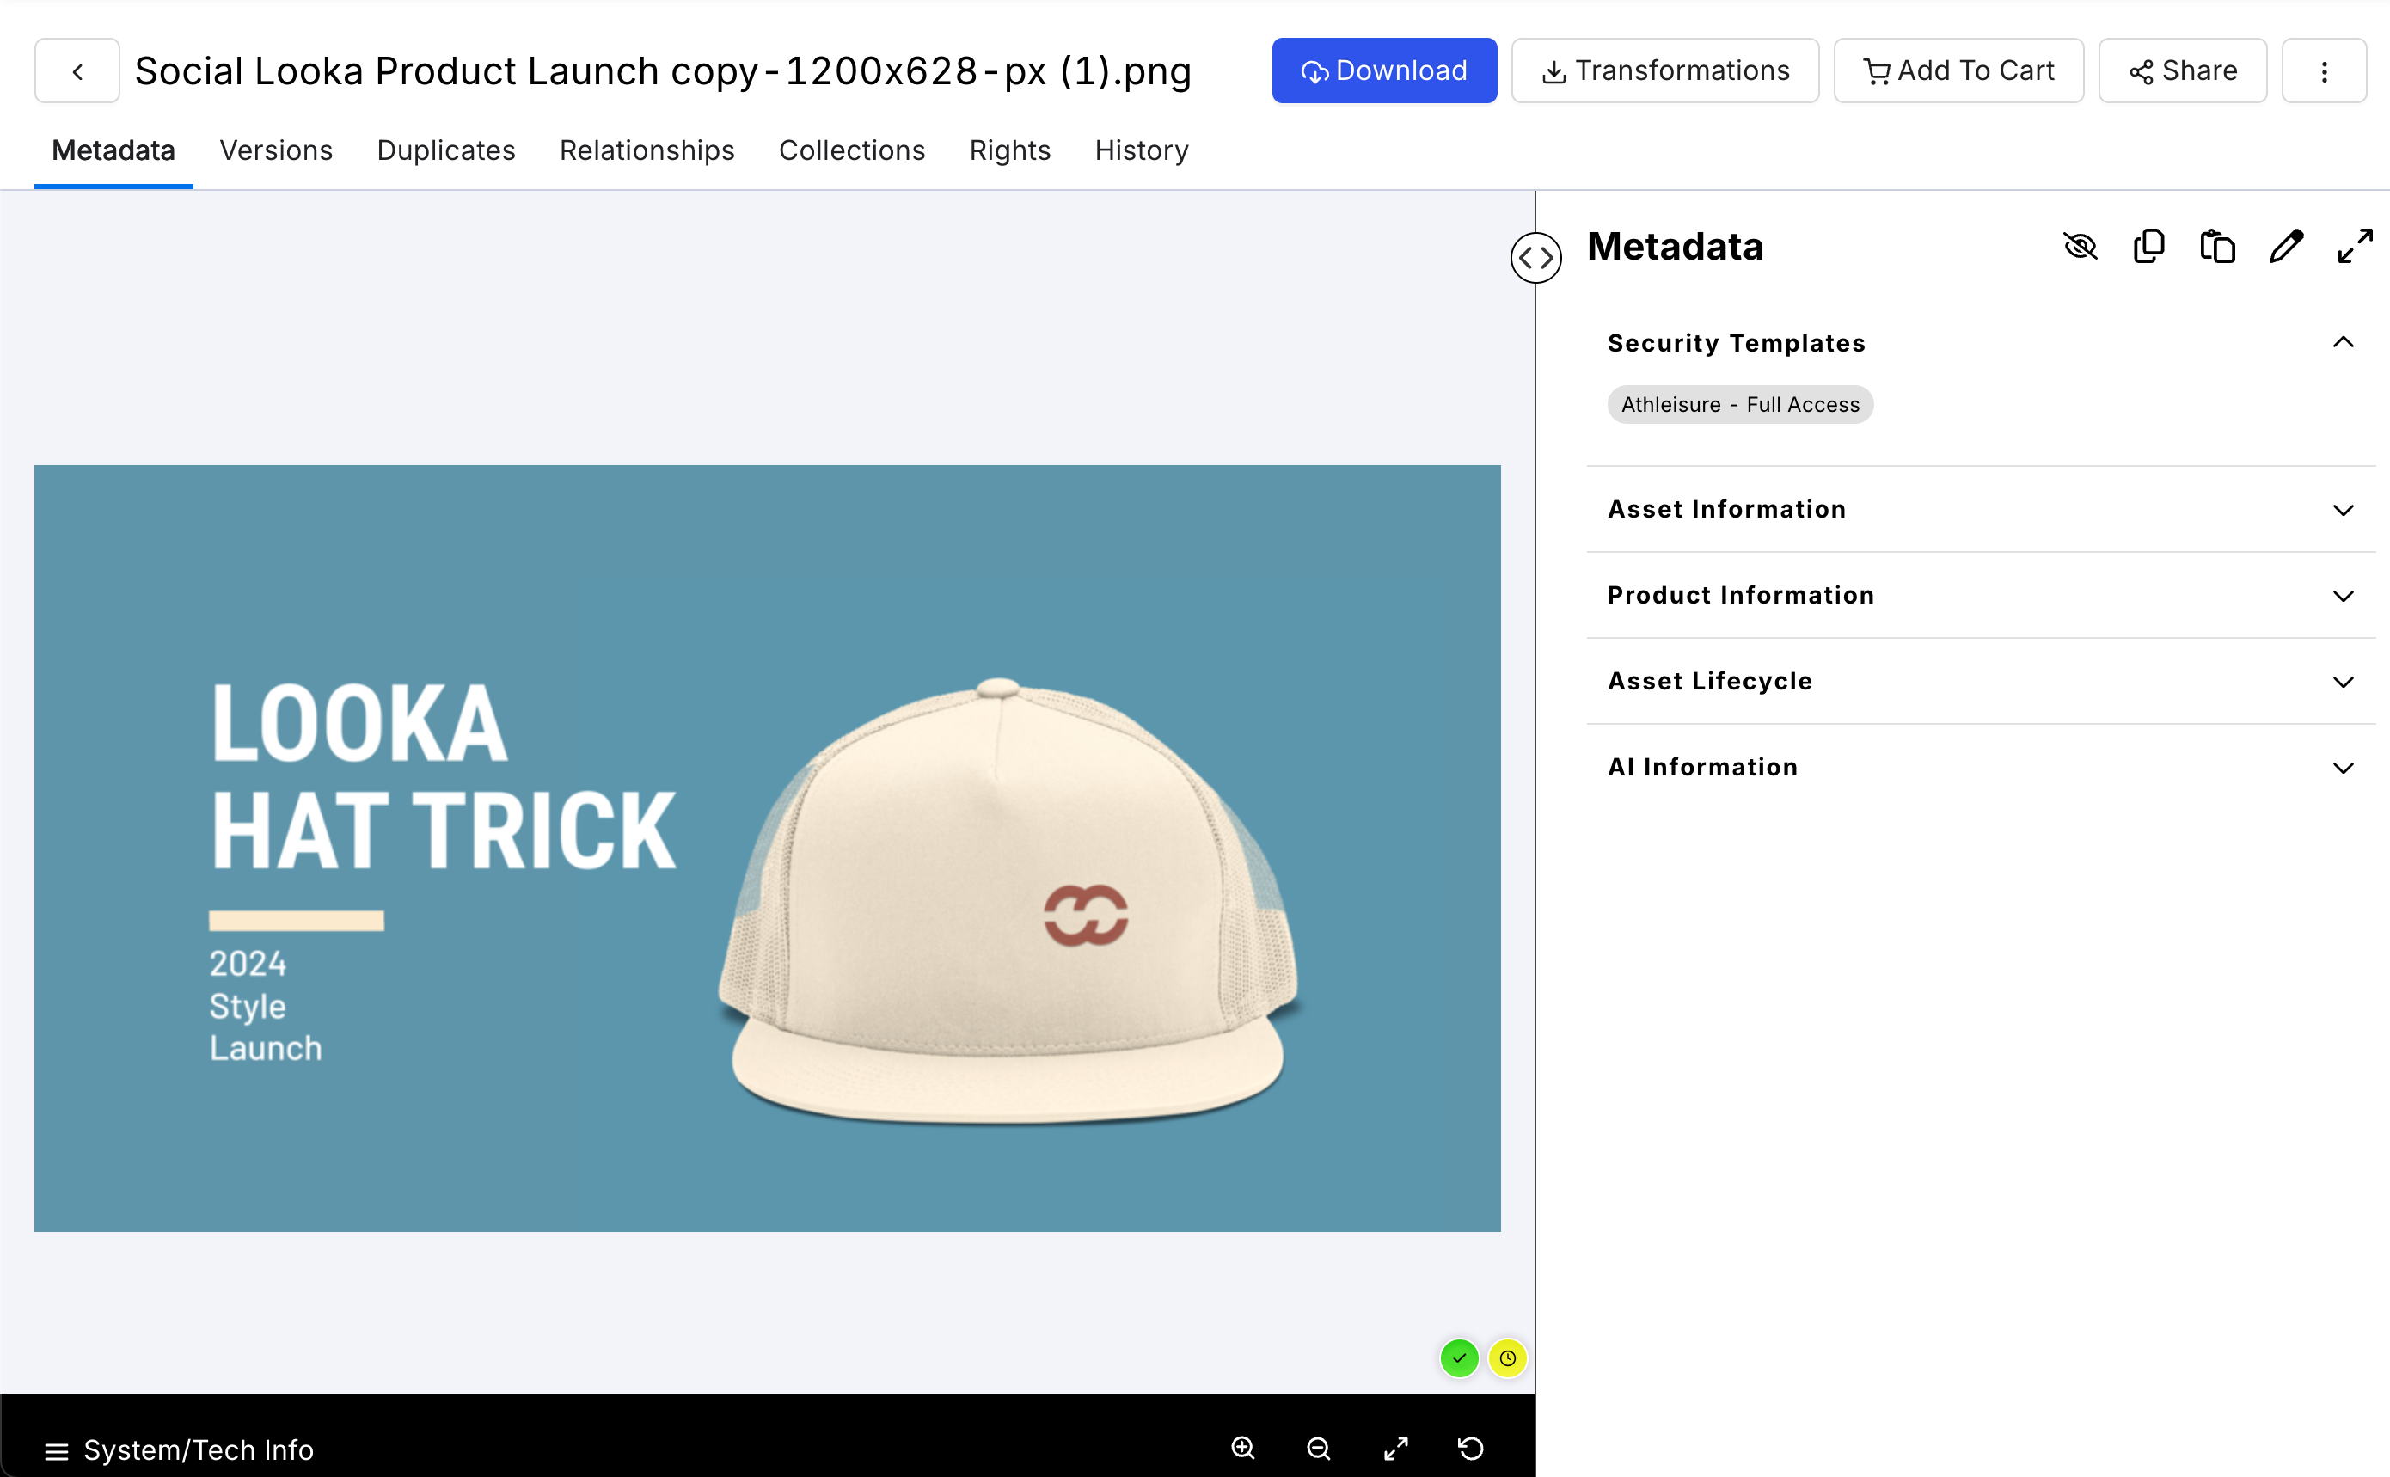The width and height of the screenshot is (2390, 1477).
Task: Zoom in on the image preview
Action: click(x=1242, y=1448)
